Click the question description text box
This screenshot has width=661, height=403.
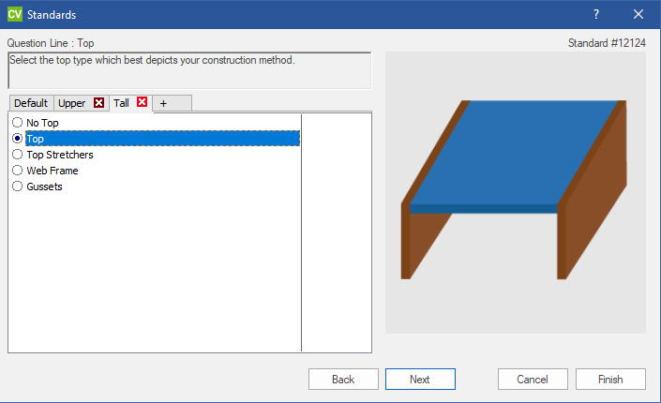[x=189, y=70]
